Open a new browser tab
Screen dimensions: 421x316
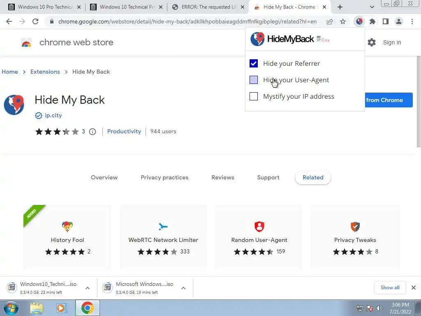(340, 7)
